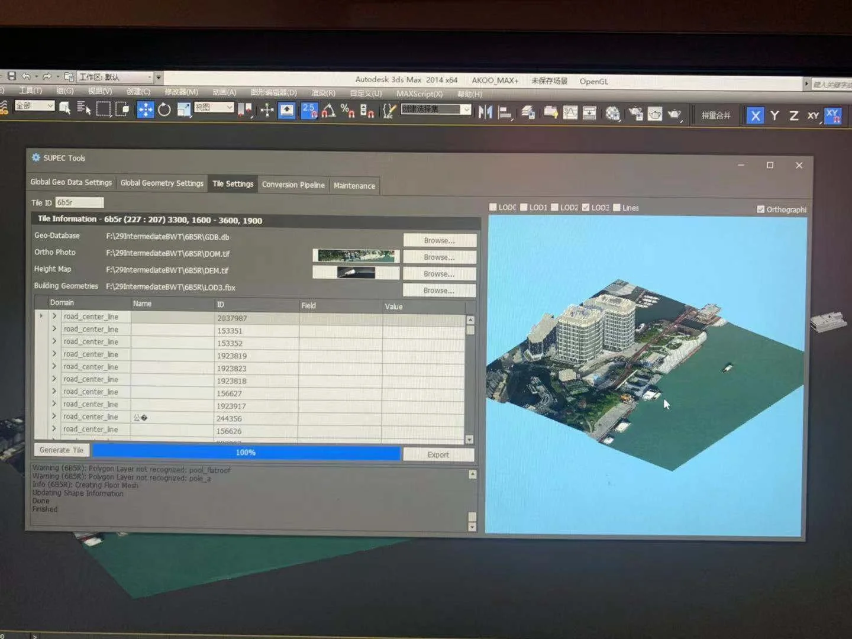852x639 pixels.
Task: Open the Schematic View icon
Action: pyautogui.click(x=589, y=113)
